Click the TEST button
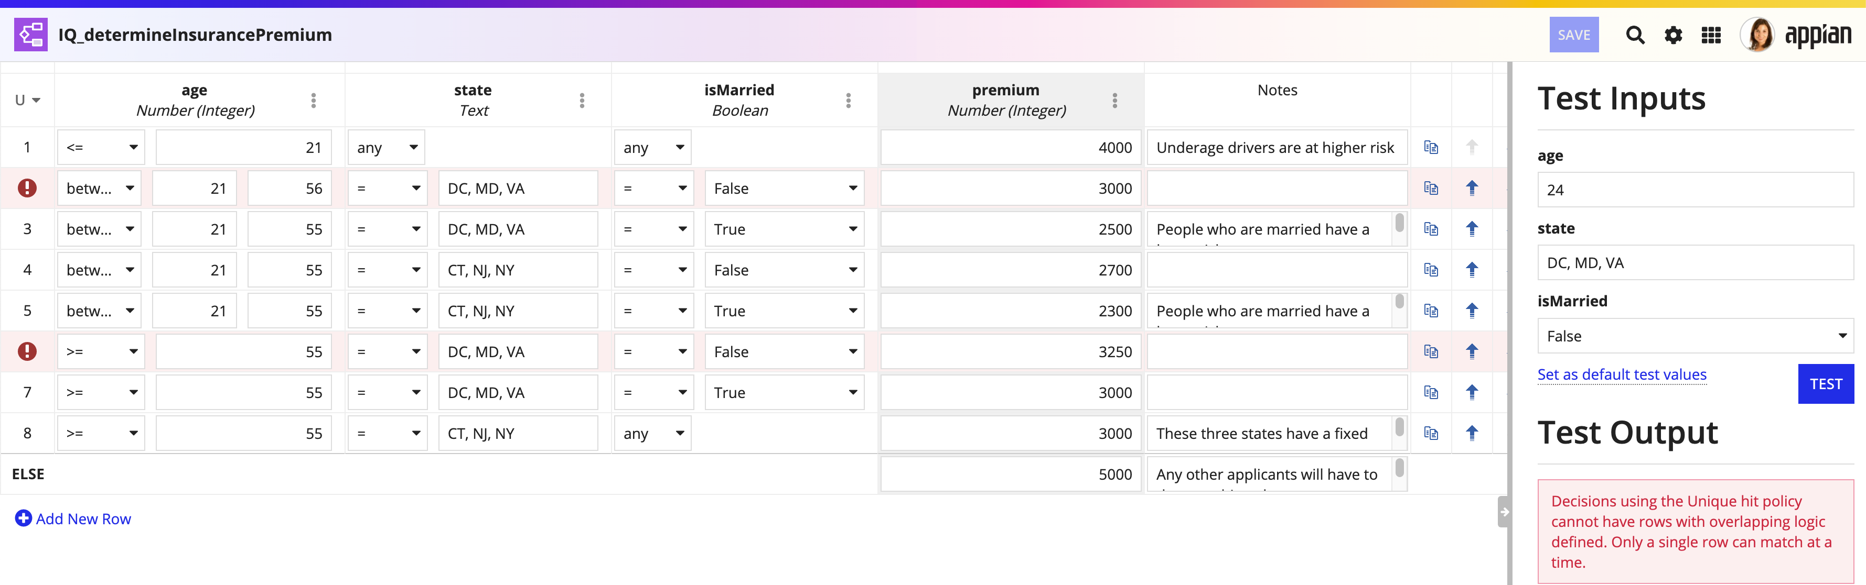 [1826, 384]
